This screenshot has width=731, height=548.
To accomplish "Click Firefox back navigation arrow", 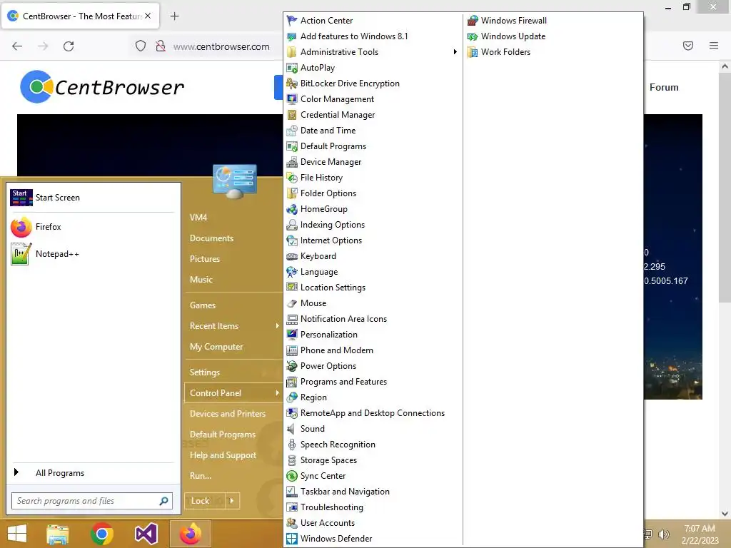I will [17, 46].
